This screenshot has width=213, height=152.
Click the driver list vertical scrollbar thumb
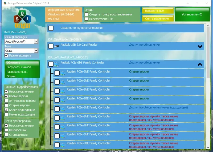click(x=208, y=52)
